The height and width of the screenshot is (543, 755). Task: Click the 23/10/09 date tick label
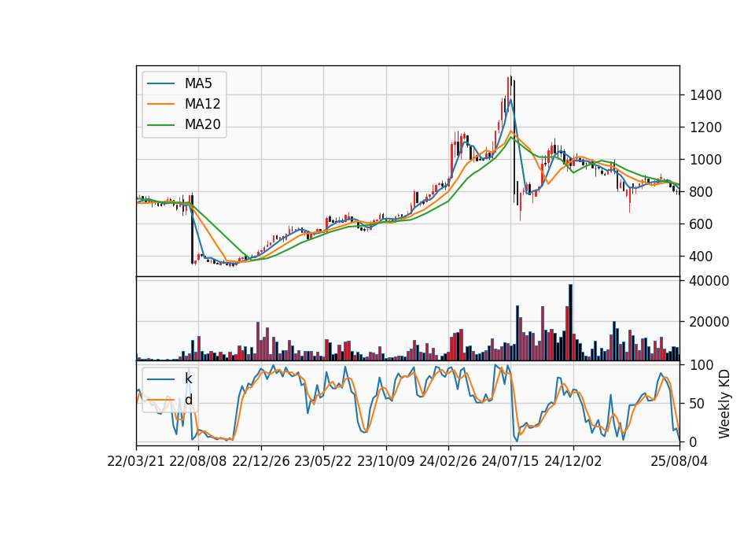click(385, 461)
